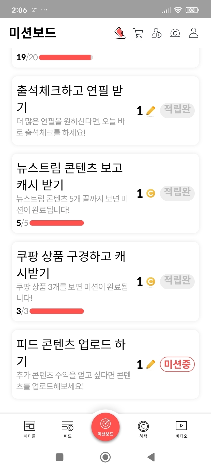Tap the red phone icon in header
Viewport: 211px width, 470px height.
pos(120,33)
